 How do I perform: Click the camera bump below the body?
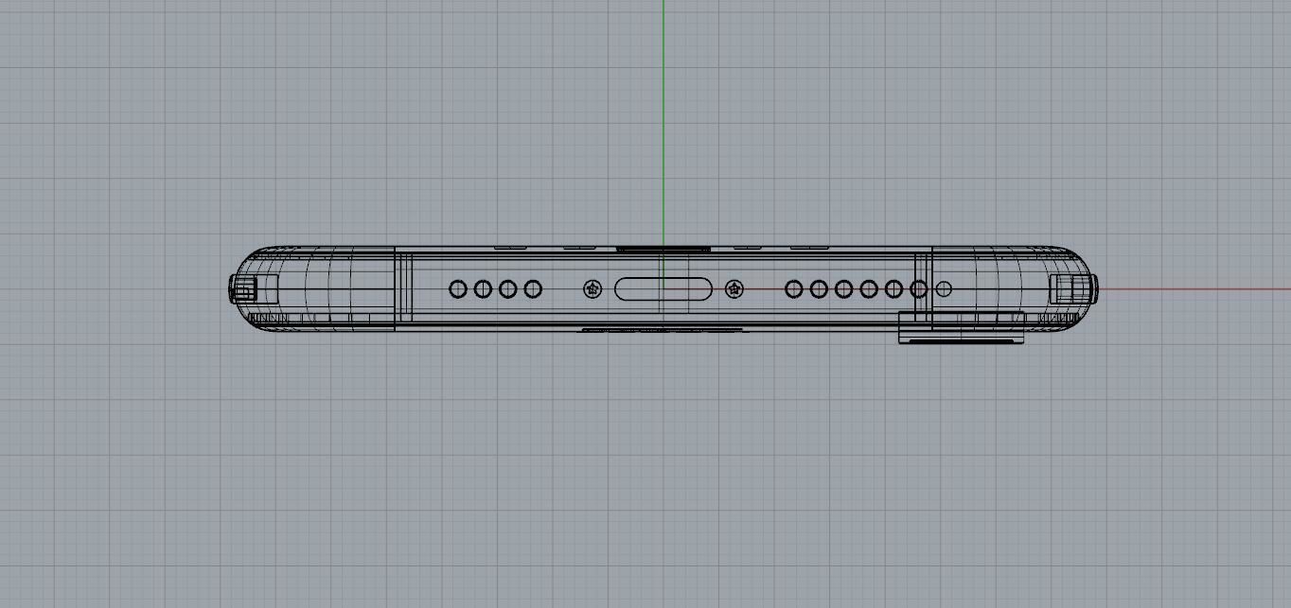point(962,327)
